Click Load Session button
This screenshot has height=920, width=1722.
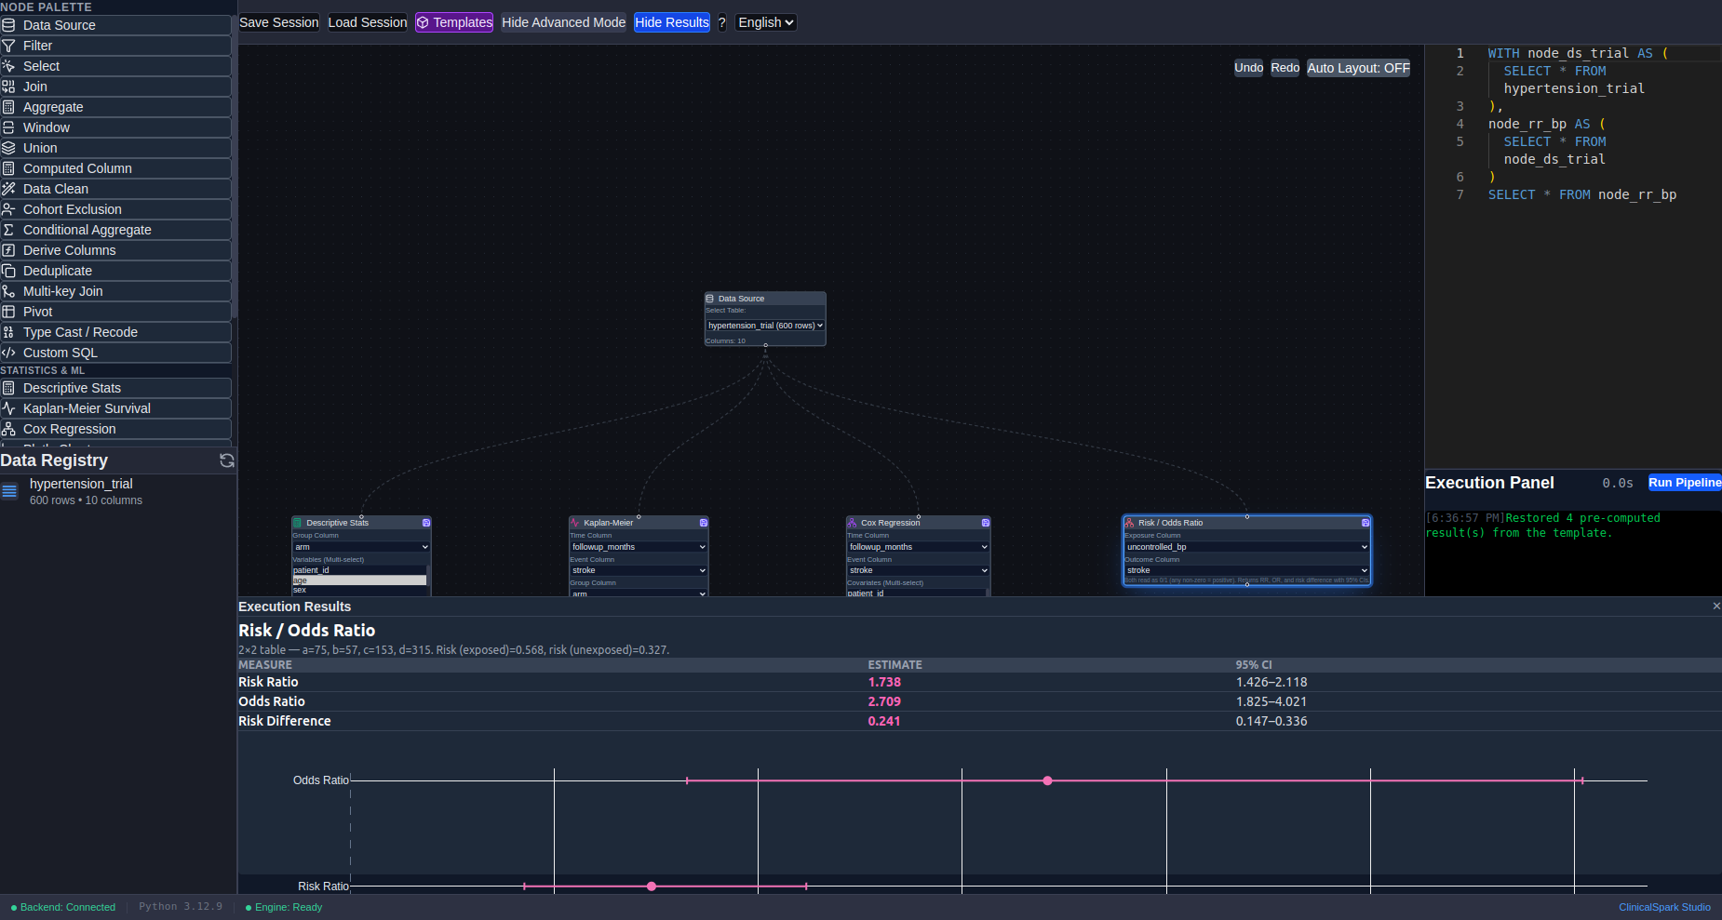[x=368, y=22]
